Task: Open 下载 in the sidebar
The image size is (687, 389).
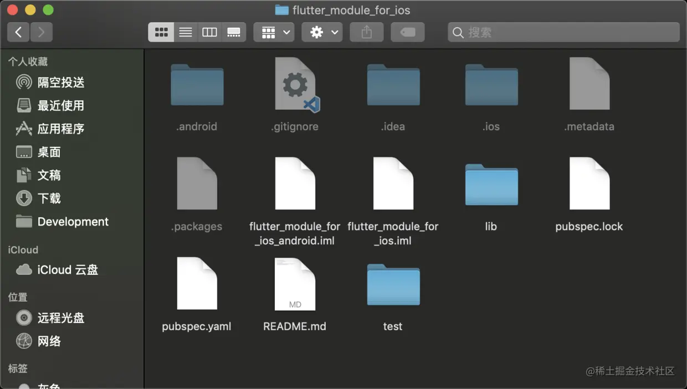Action: click(x=72, y=198)
